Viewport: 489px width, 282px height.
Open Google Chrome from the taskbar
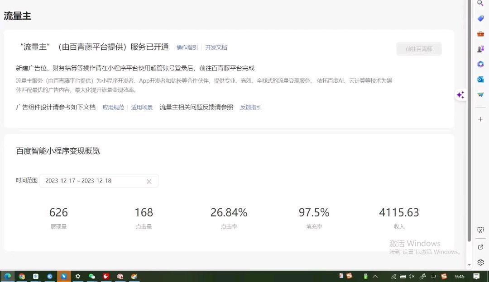pyautogui.click(x=22, y=276)
